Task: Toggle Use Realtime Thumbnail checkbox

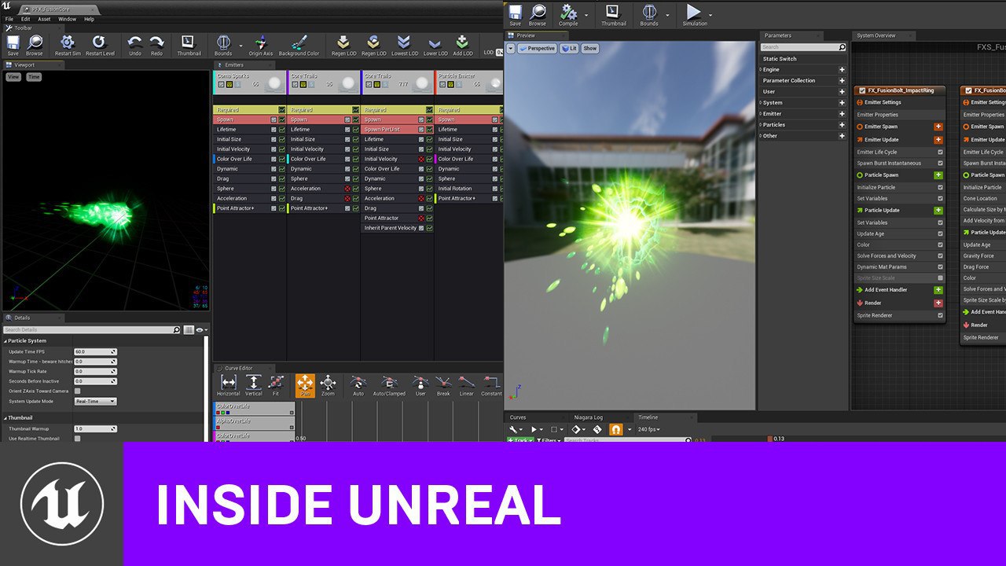Action: point(77,439)
